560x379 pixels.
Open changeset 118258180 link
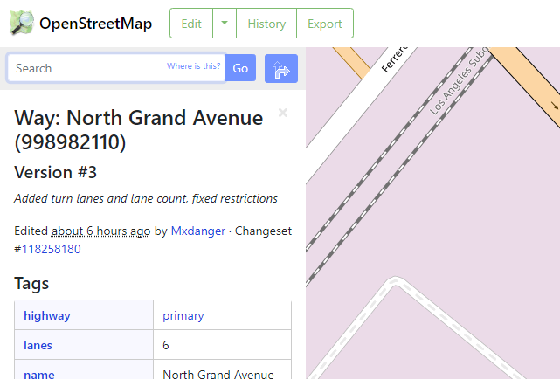tap(51, 249)
